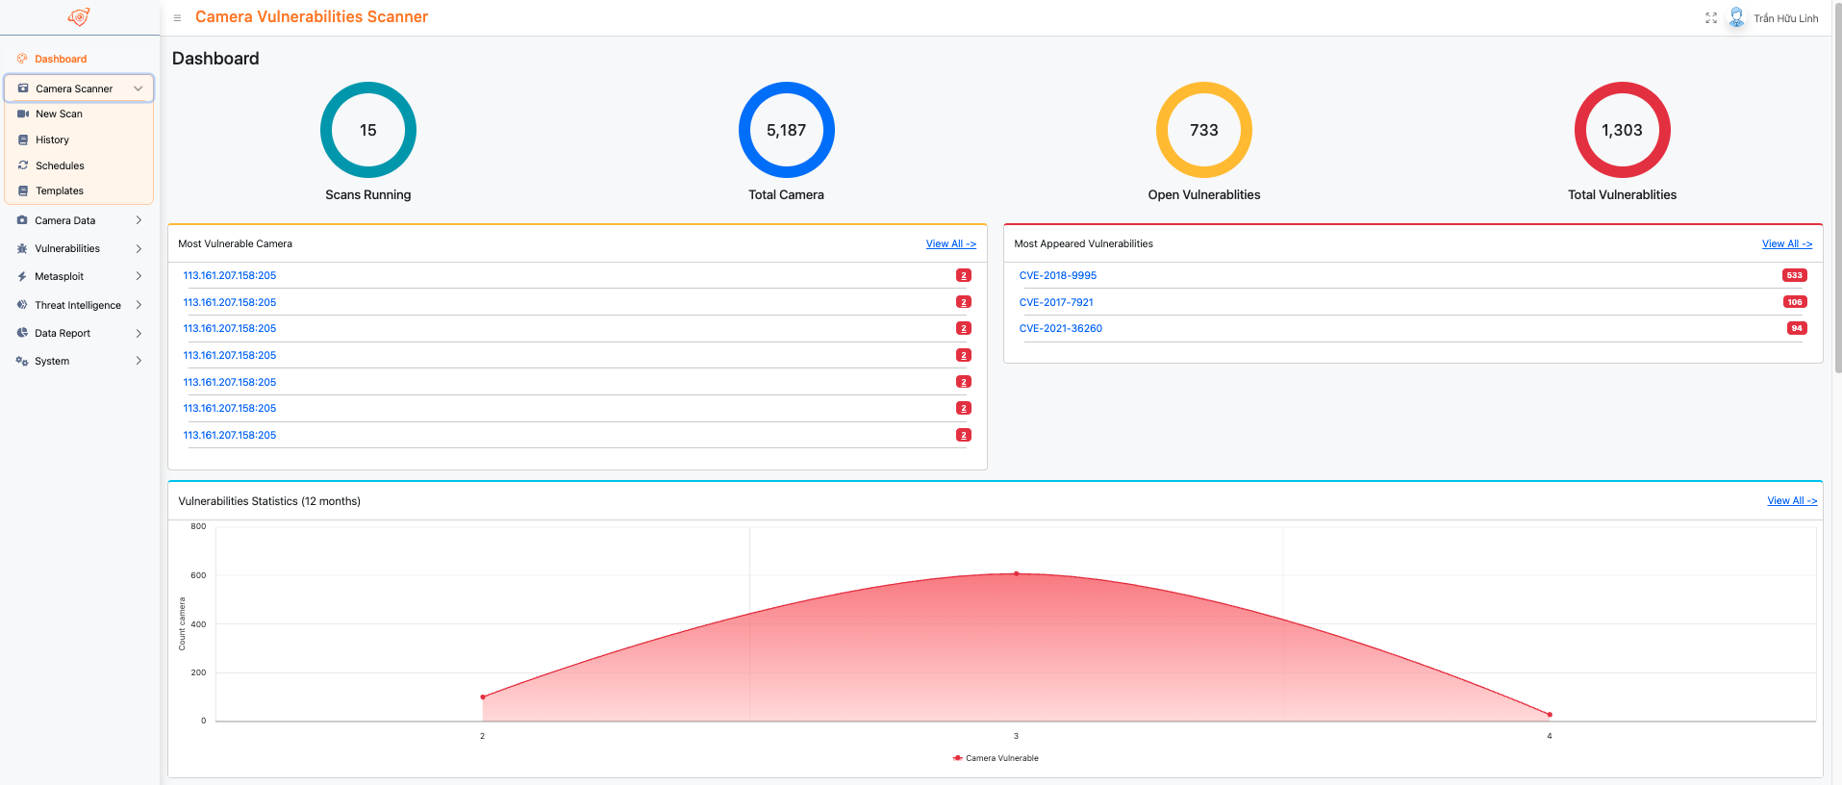The height and width of the screenshot is (785, 1842).
Task: Open the CVE-2017-7921 link
Action: [1055, 302]
